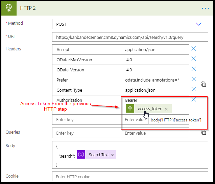Remove the access_token dynamic token
The image size is (215, 184).
point(166,109)
